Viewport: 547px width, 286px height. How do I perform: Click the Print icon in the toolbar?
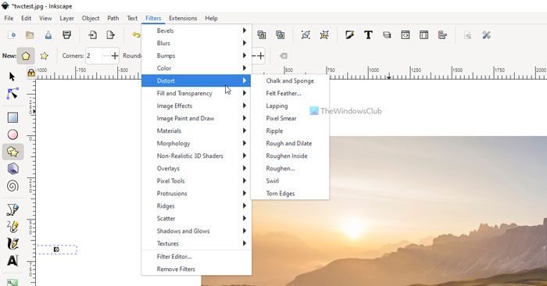pyautogui.click(x=66, y=35)
